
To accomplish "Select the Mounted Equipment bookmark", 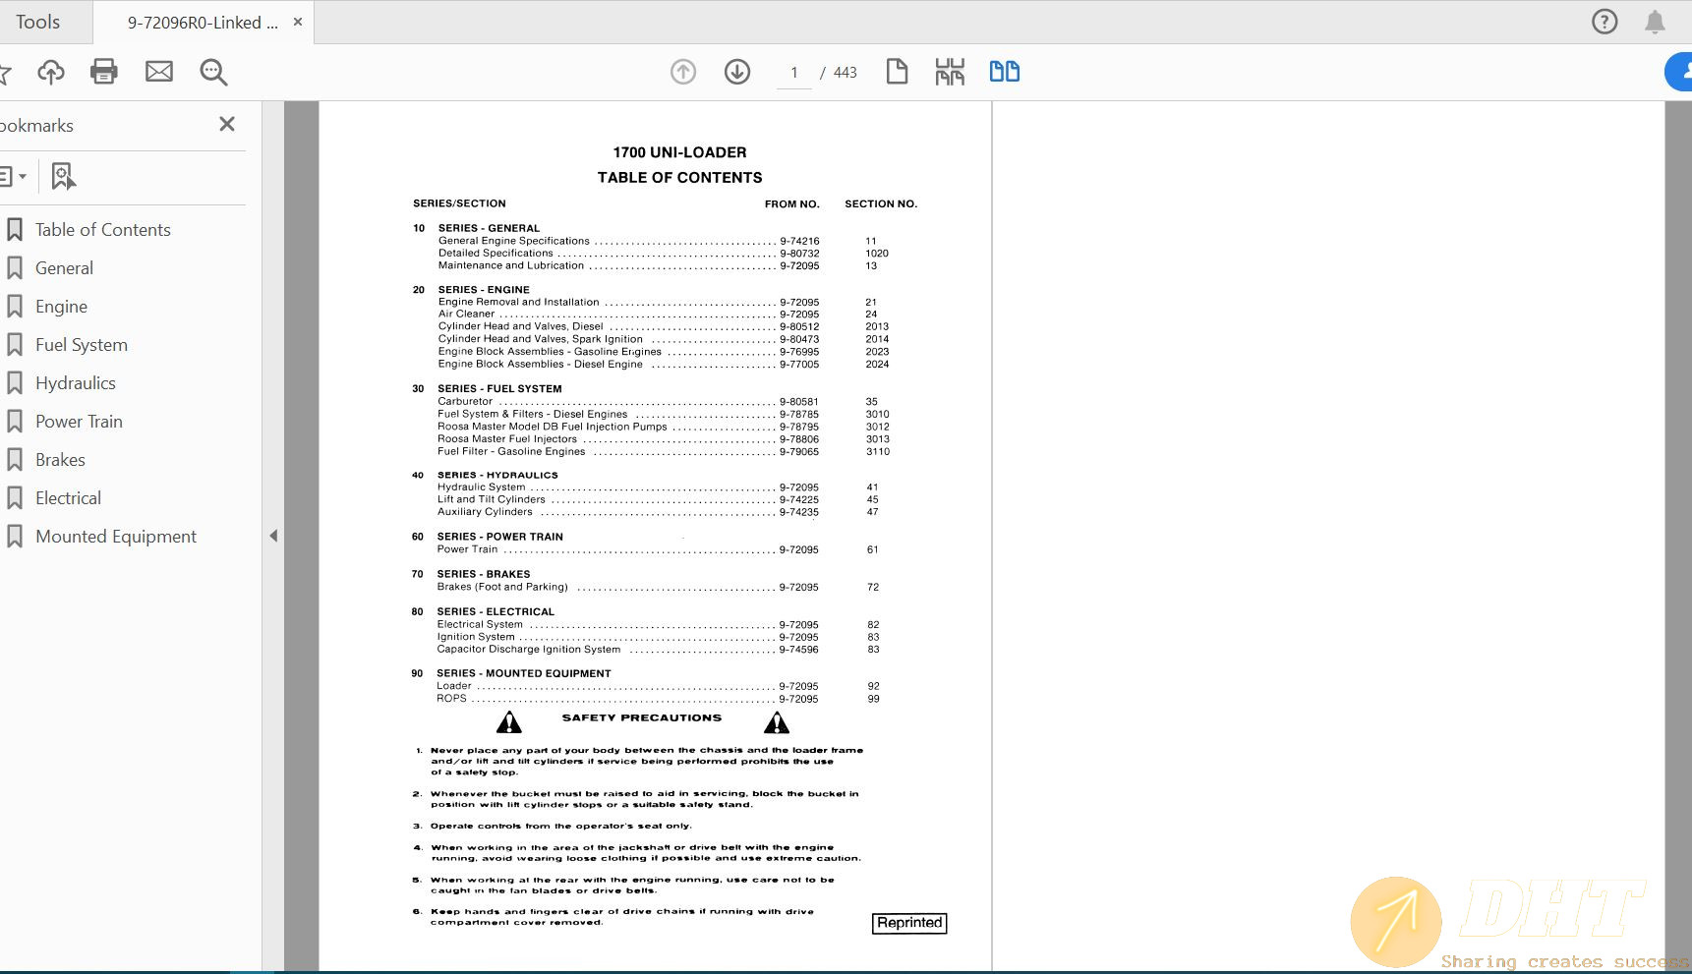I will tap(116, 537).
